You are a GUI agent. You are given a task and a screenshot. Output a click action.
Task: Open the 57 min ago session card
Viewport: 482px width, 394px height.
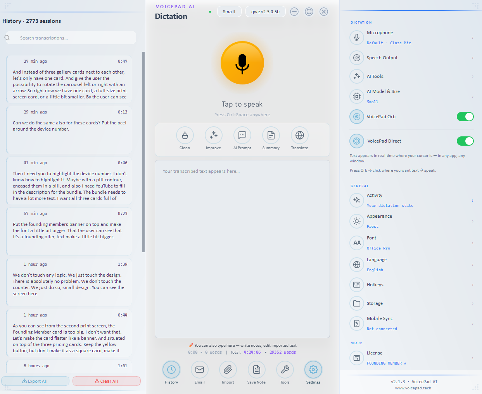69,231
